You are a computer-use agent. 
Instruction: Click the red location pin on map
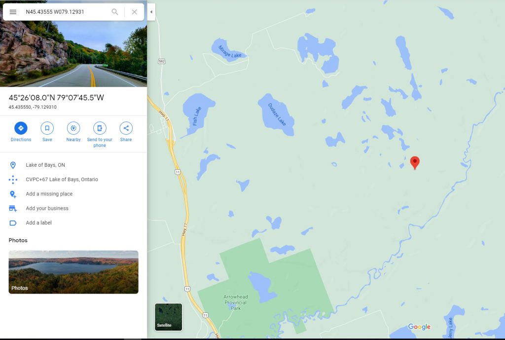click(415, 163)
